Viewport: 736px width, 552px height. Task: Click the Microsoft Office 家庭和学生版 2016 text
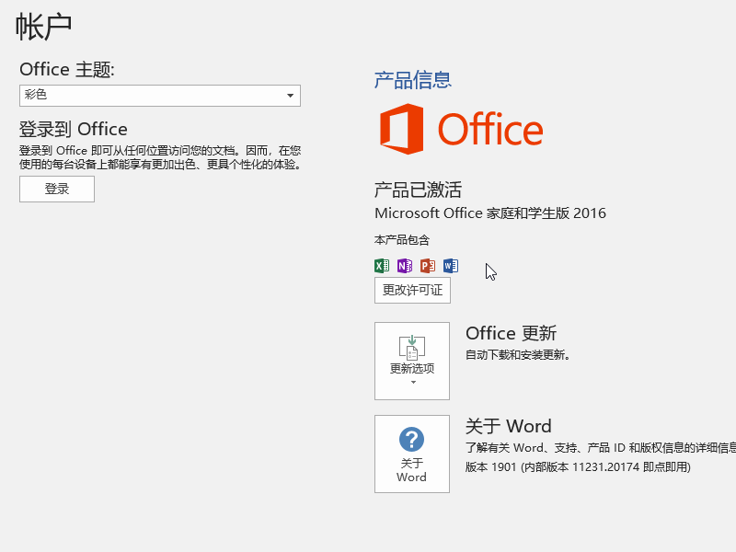point(490,213)
